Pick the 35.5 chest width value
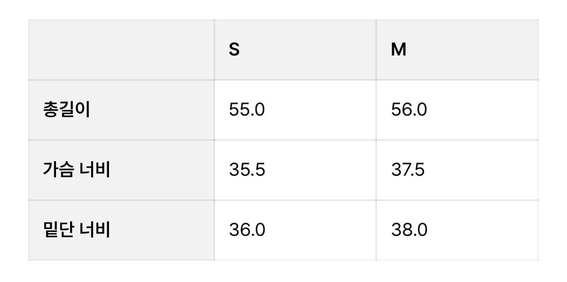This screenshot has width=567, height=282. [247, 170]
